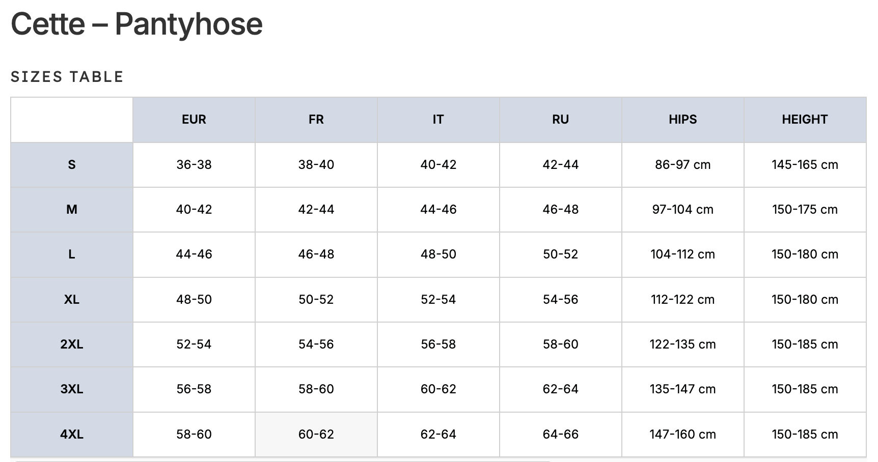Click the EUR column header

[194, 120]
